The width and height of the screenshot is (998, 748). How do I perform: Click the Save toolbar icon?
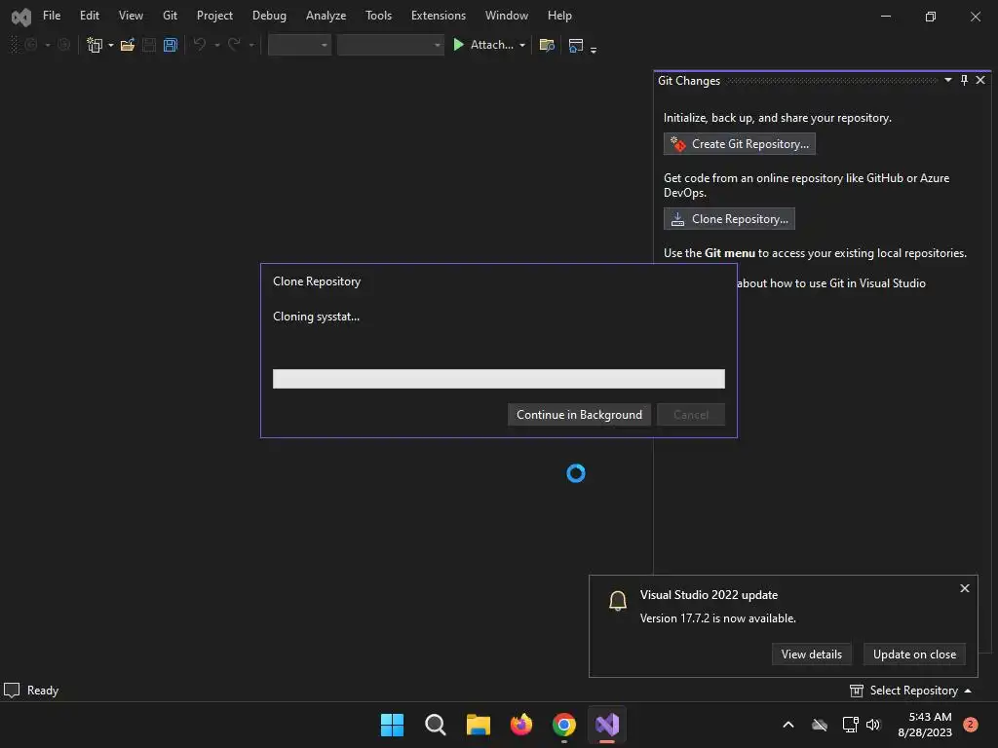click(149, 45)
